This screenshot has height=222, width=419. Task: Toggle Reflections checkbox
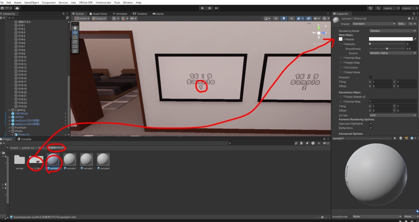pos(371,128)
